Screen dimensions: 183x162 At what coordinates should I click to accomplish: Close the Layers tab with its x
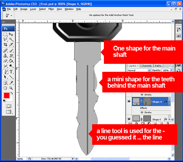point(138,66)
